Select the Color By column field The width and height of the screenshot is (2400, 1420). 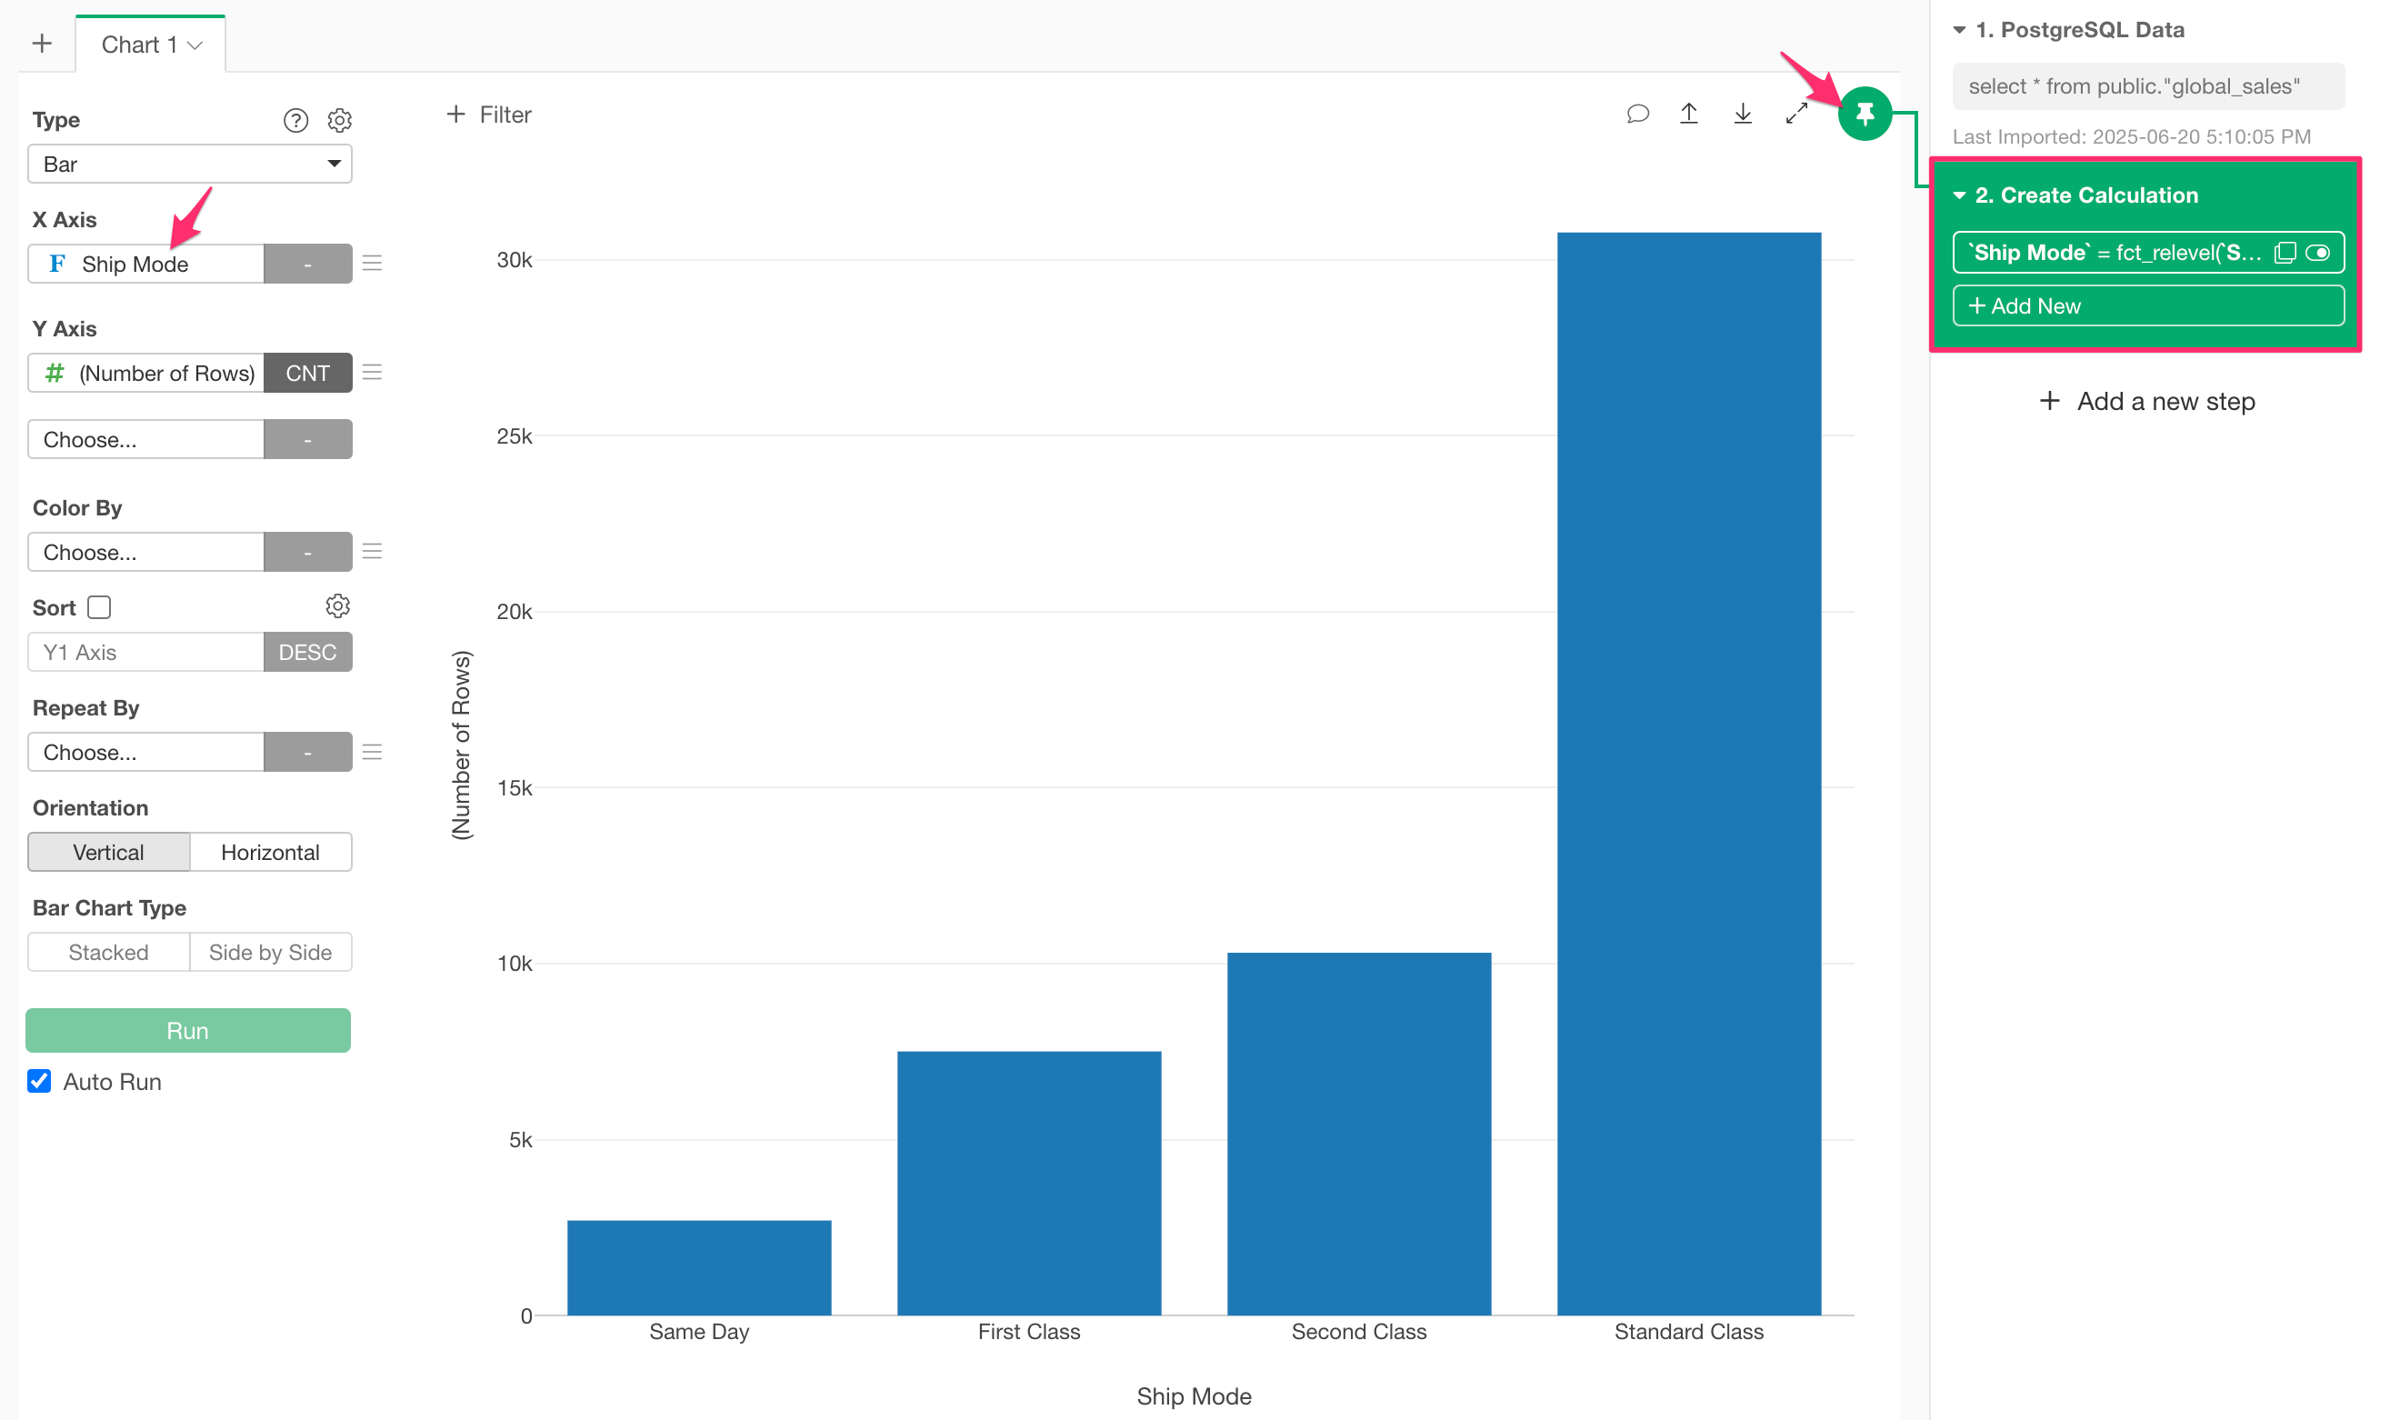[x=145, y=552]
